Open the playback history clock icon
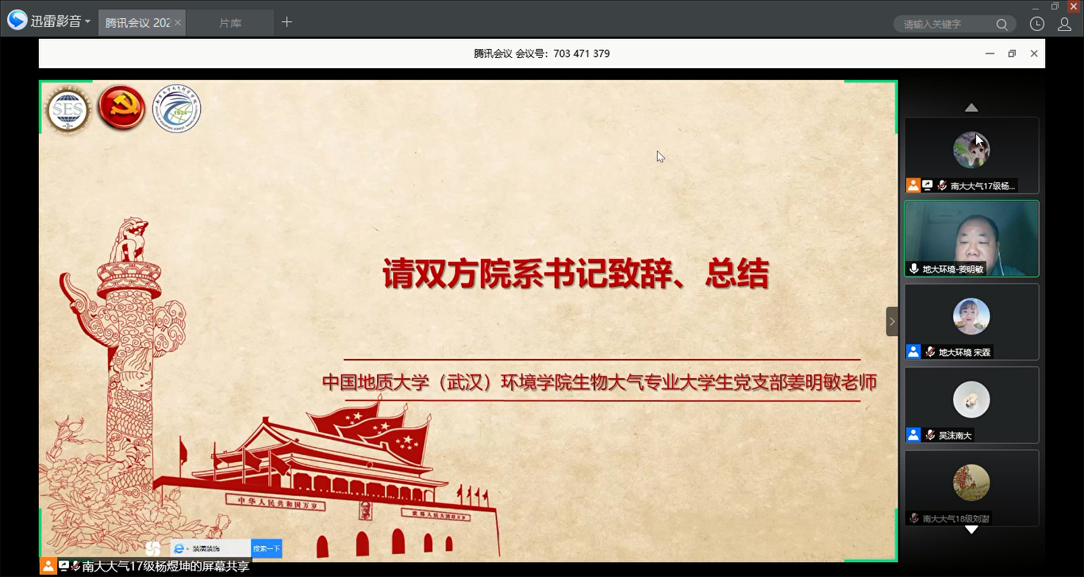1084x577 pixels. pyautogui.click(x=1036, y=24)
